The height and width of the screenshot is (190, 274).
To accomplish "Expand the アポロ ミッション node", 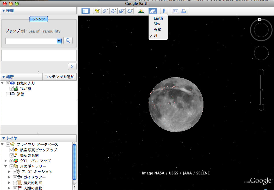I will point(9,172).
